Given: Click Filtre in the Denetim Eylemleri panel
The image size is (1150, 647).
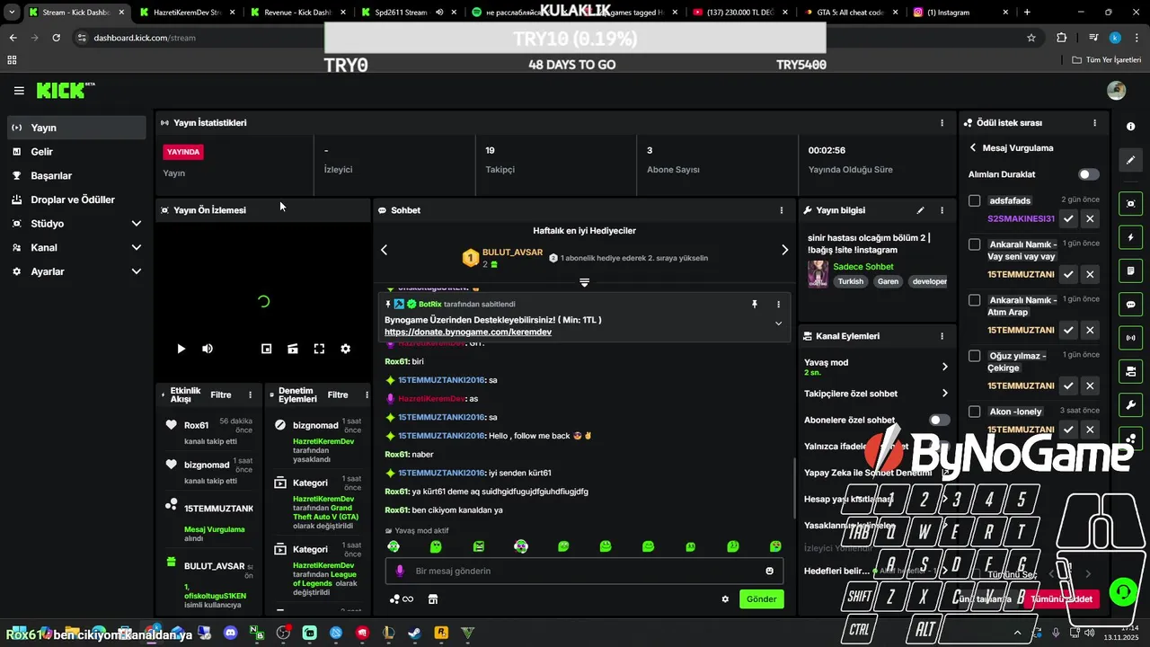Looking at the screenshot, I should 338,394.
